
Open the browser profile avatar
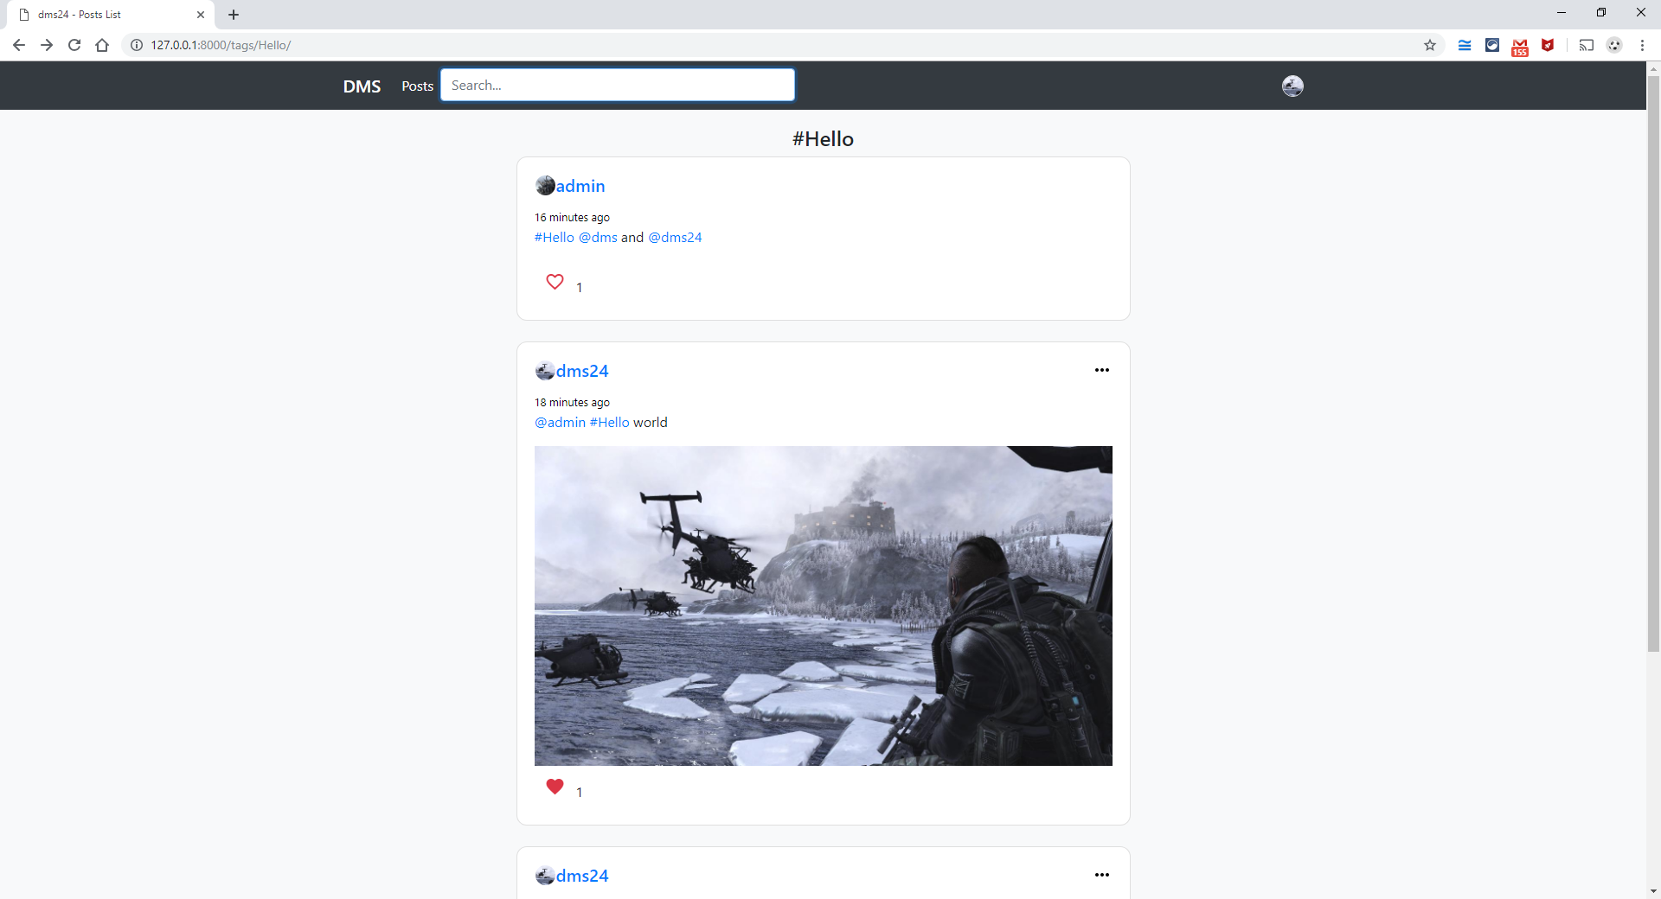click(1614, 45)
